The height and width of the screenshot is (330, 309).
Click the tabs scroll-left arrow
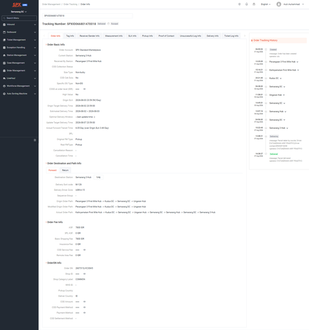pos(44,36)
